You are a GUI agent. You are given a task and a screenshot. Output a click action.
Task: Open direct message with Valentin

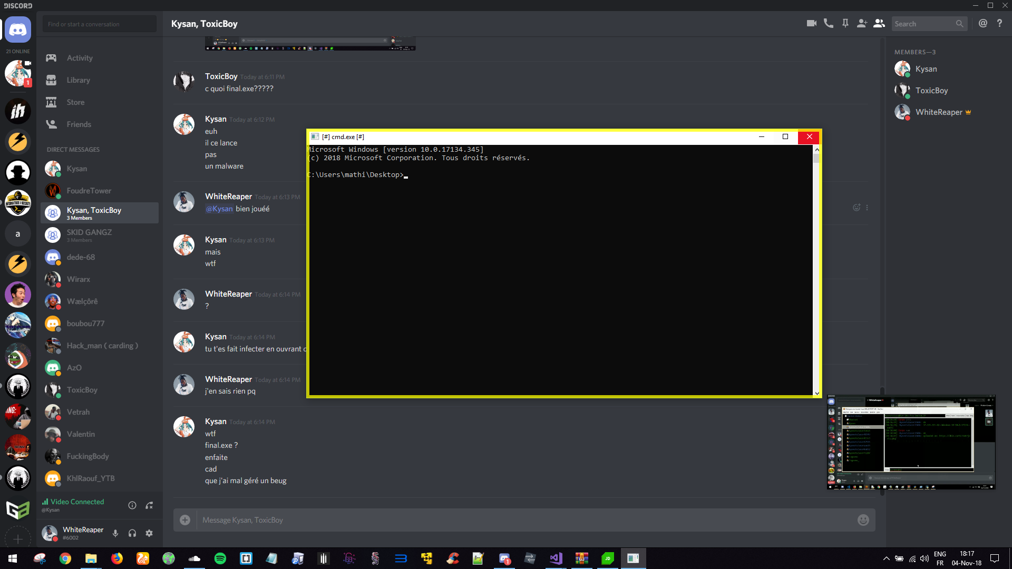point(100,434)
